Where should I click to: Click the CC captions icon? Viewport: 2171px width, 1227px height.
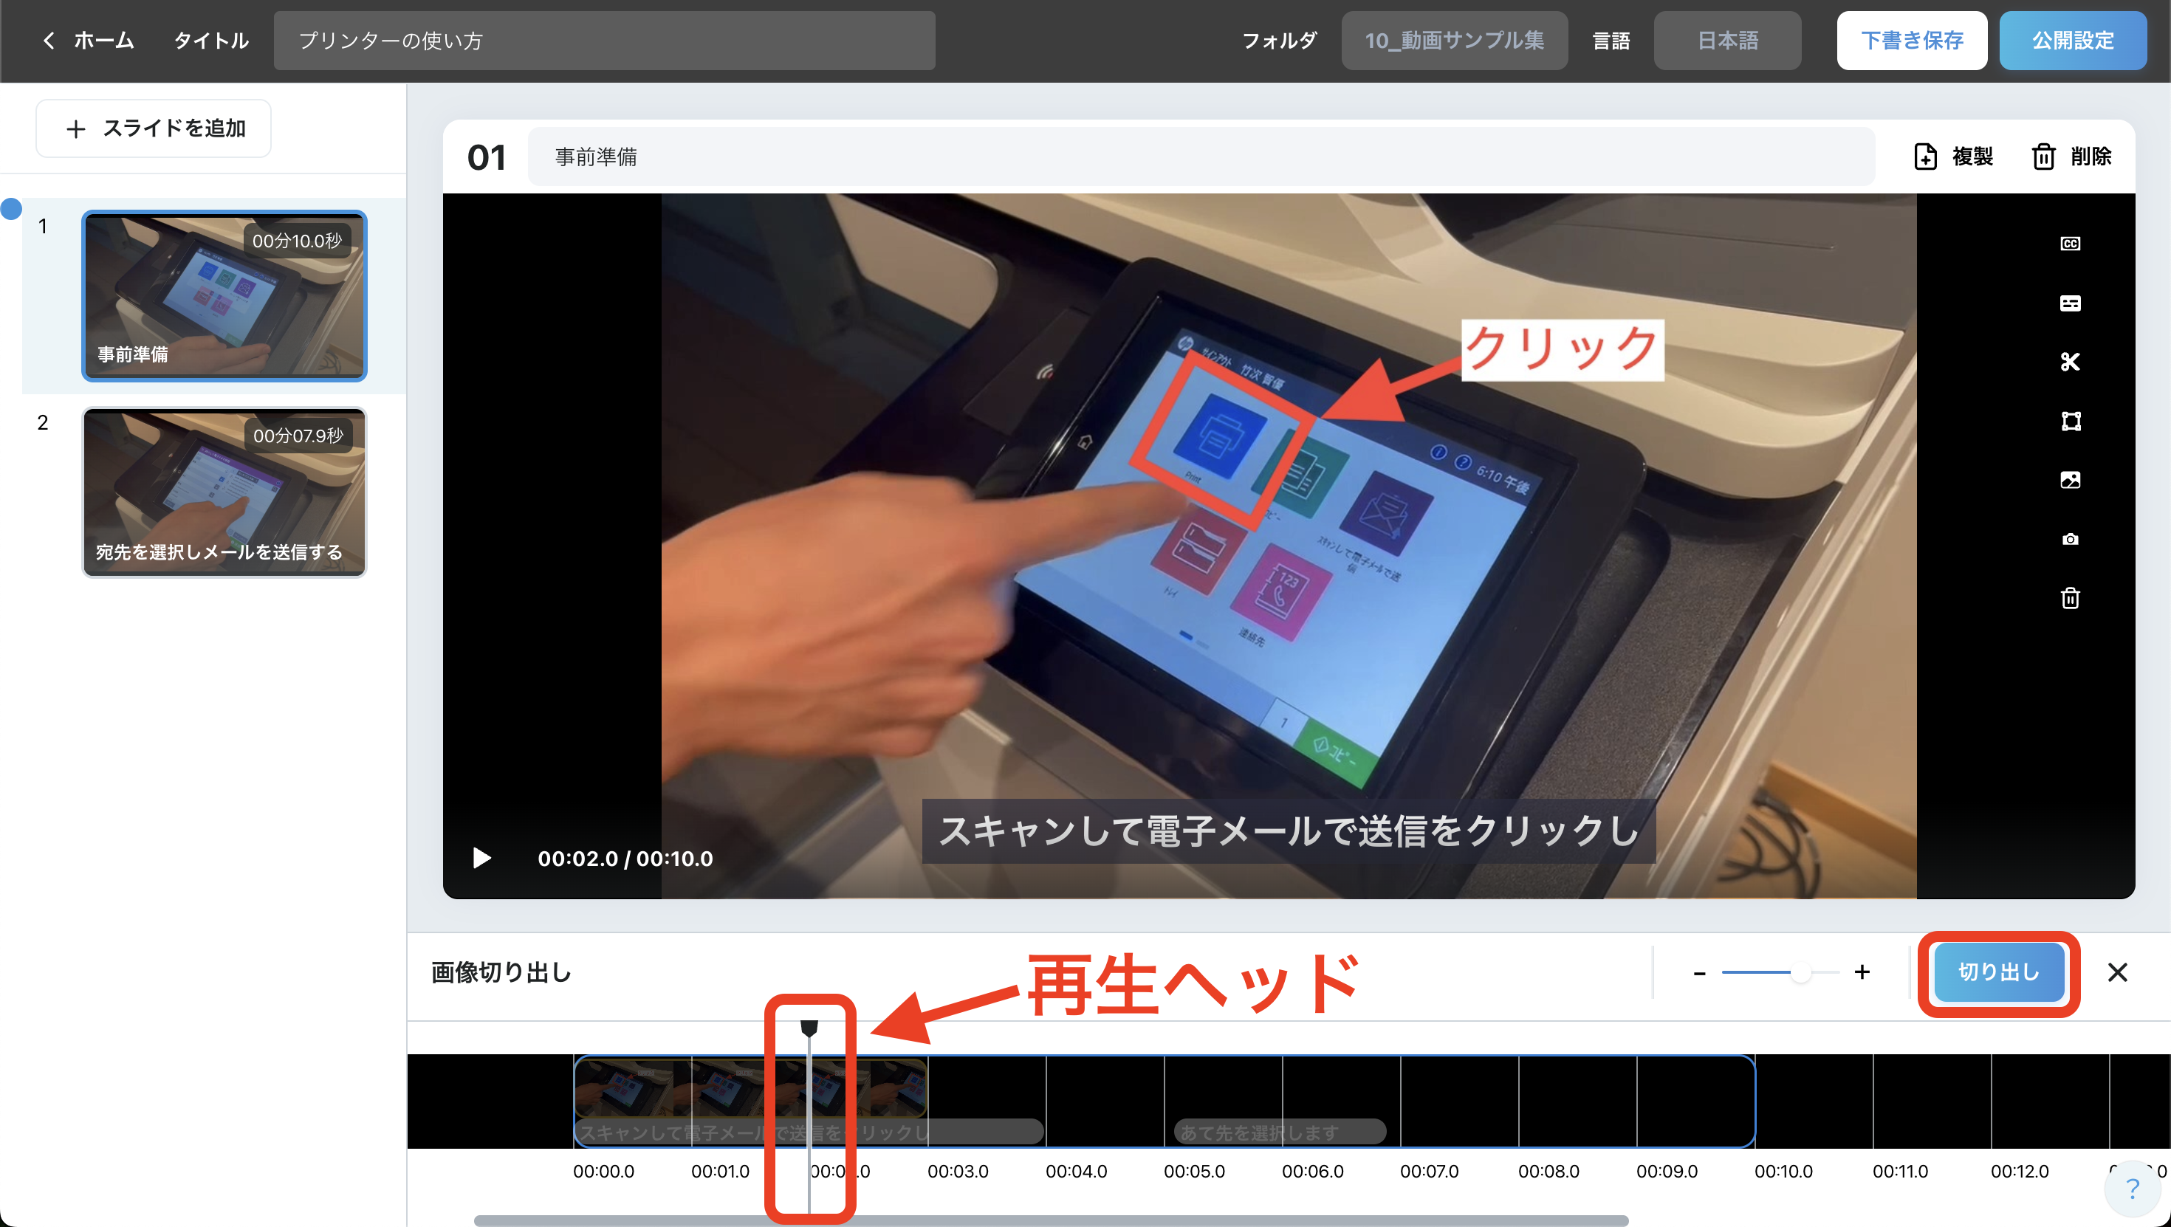tap(2070, 244)
